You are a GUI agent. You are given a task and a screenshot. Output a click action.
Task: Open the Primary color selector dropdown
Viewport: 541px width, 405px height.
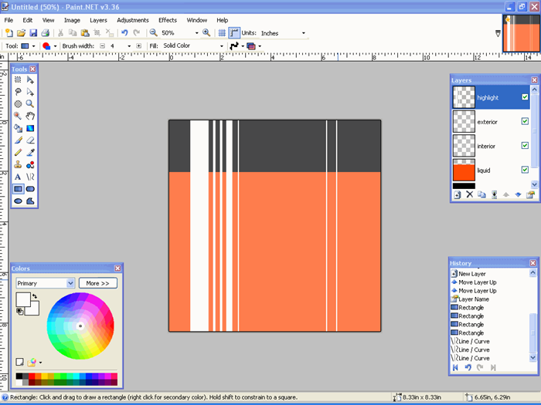[45, 283]
